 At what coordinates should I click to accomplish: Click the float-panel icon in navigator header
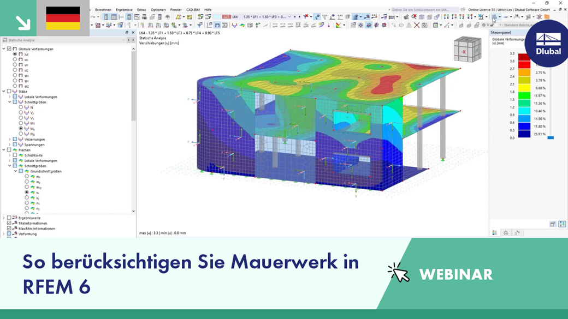[127, 33]
